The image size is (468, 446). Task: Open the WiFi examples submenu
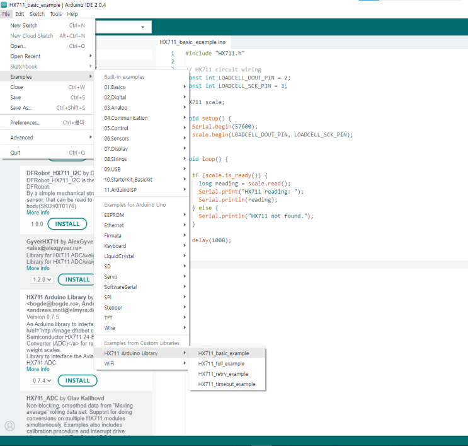[x=142, y=363]
